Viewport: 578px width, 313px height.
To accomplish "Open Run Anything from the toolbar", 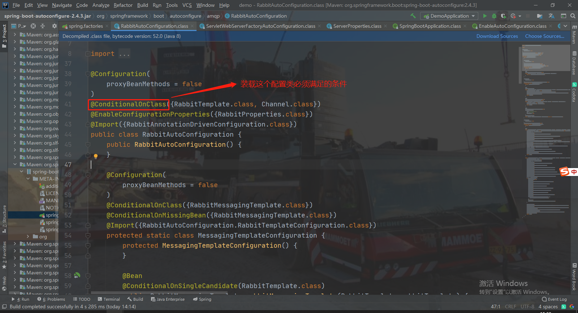I will coord(563,16).
